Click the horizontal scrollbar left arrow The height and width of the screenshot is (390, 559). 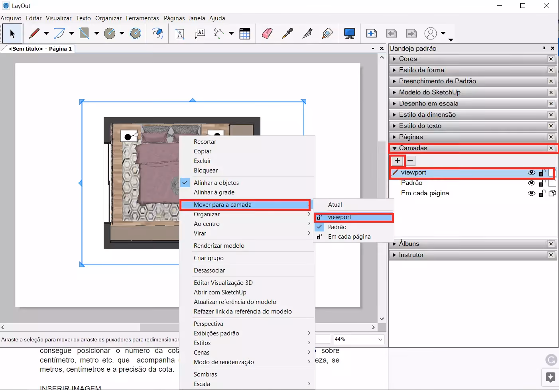pos(3,327)
